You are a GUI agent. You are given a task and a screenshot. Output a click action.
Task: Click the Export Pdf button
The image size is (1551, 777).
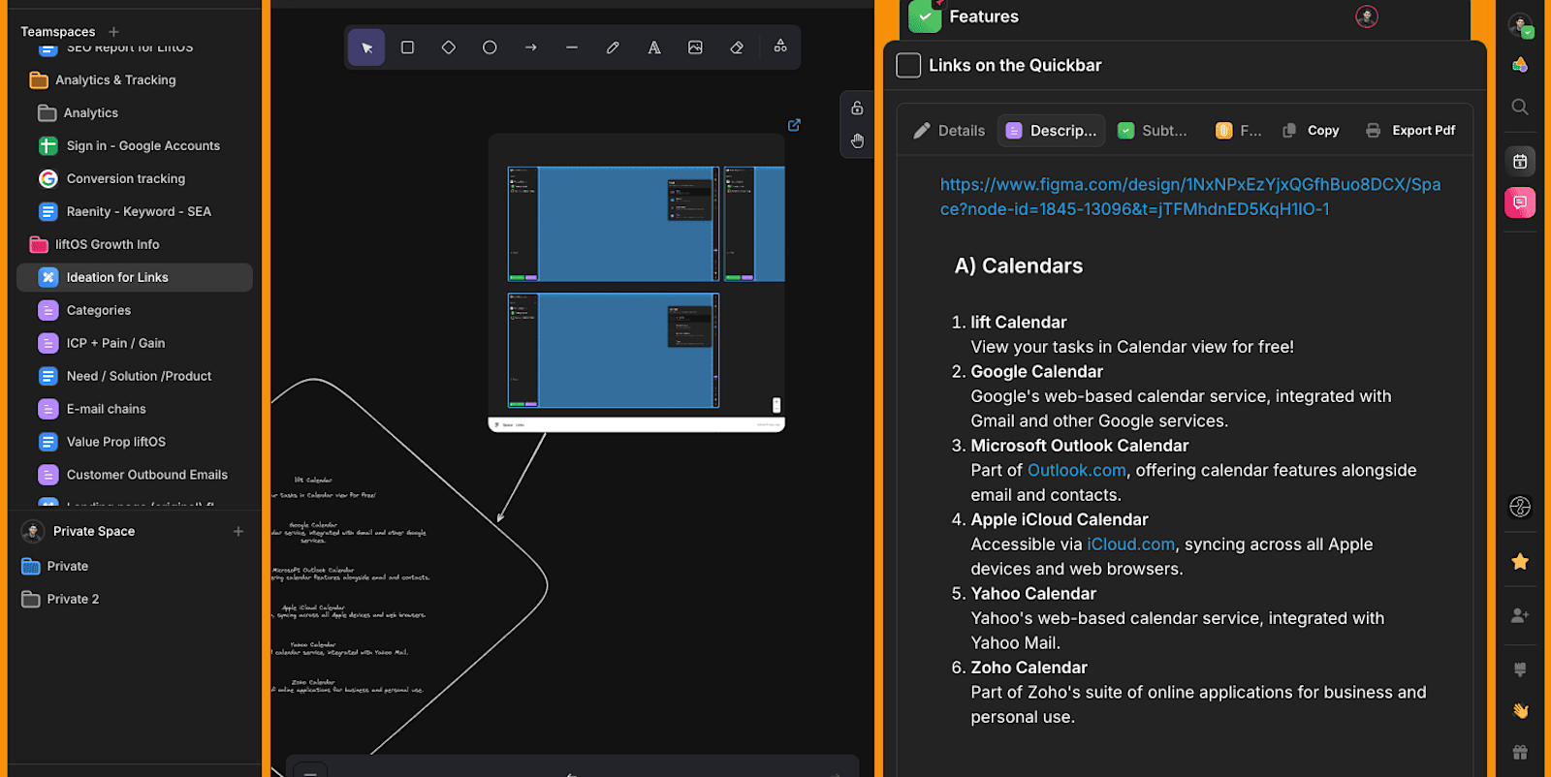1410,131
